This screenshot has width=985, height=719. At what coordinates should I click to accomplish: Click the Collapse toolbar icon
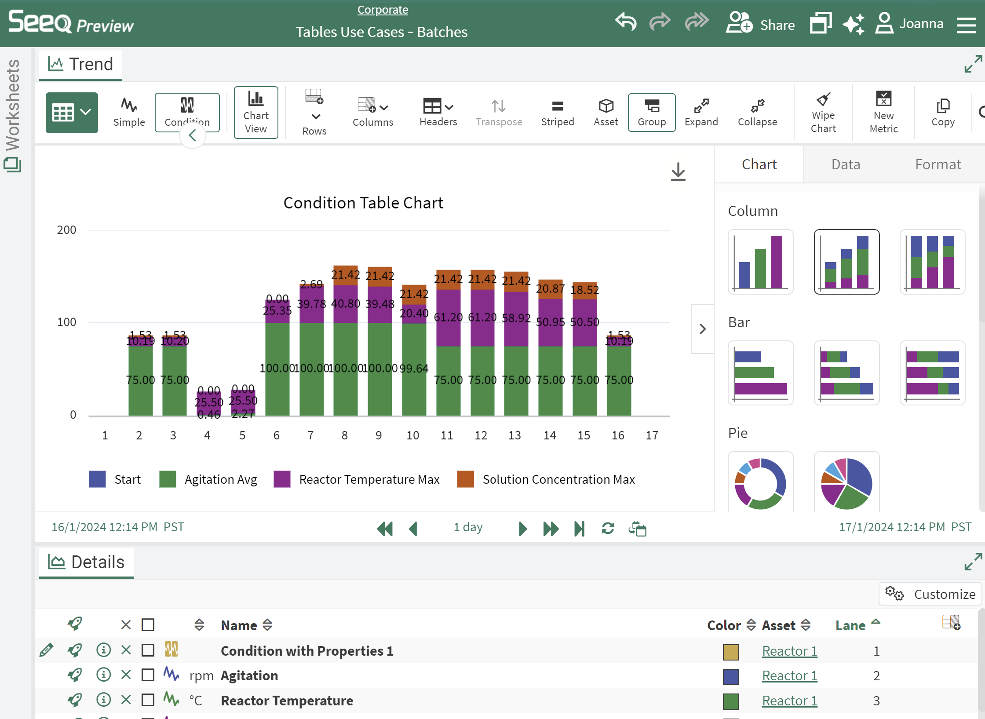pyautogui.click(x=757, y=113)
